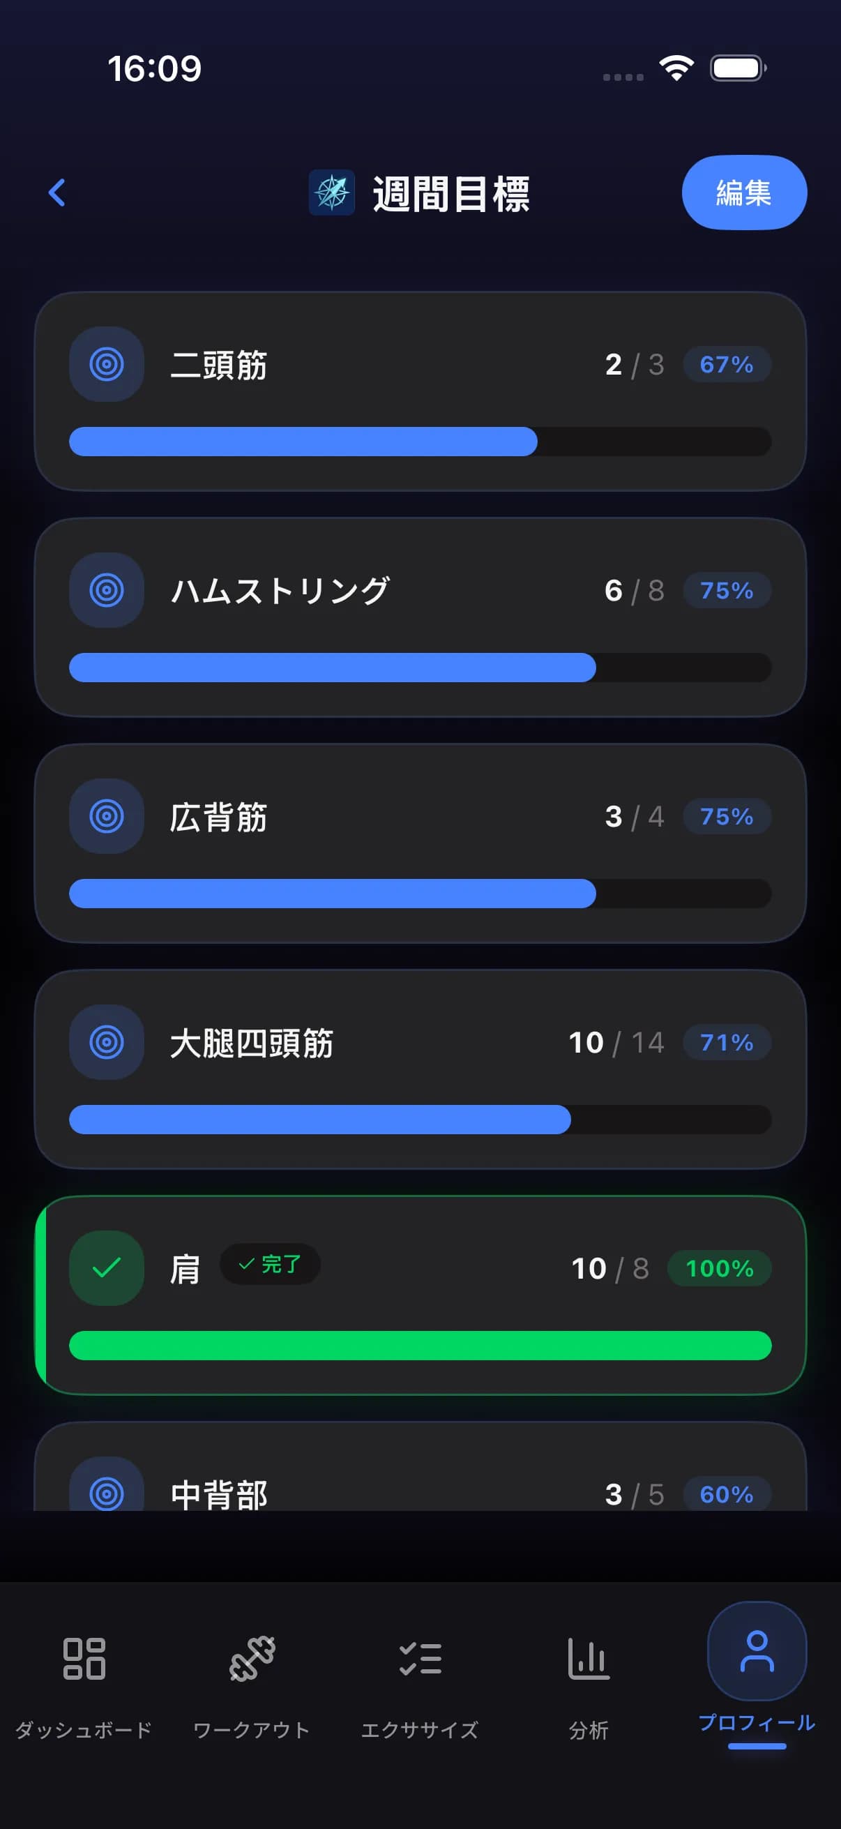Click the green 肩 progress bar
This screenshot has width=841, height=1829.
click(420, 1346)
